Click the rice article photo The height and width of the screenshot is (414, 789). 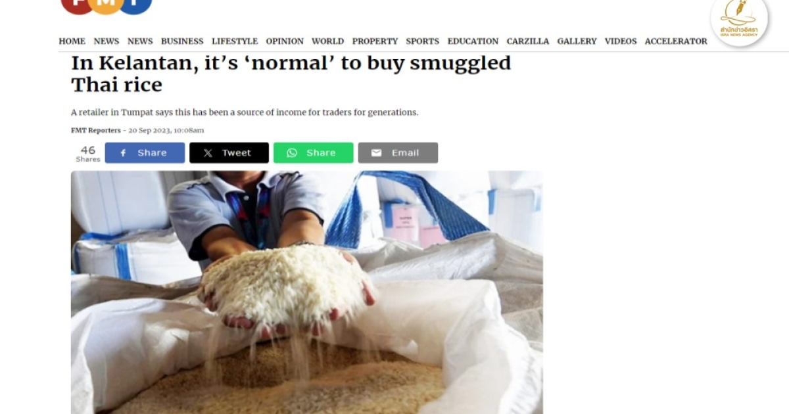(307, 292)
